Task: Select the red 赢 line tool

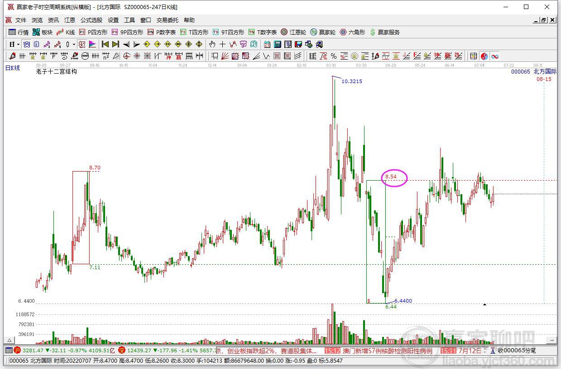Action: pyautogui.click(x=179, y=56)
